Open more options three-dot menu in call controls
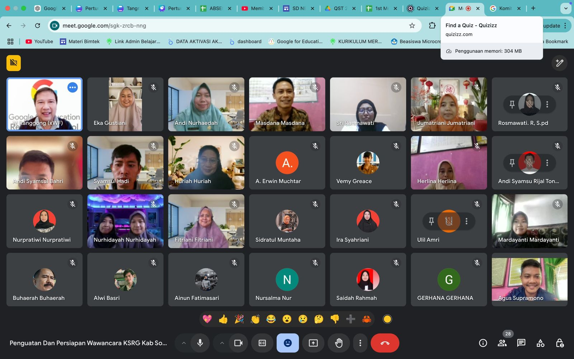Image resolution: width=574 pixels, height=359 pixels. tap(360, 343)
